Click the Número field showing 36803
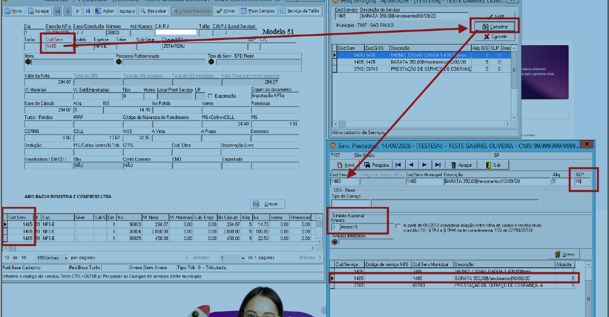609x317 pixels. [x=117, y=33]
